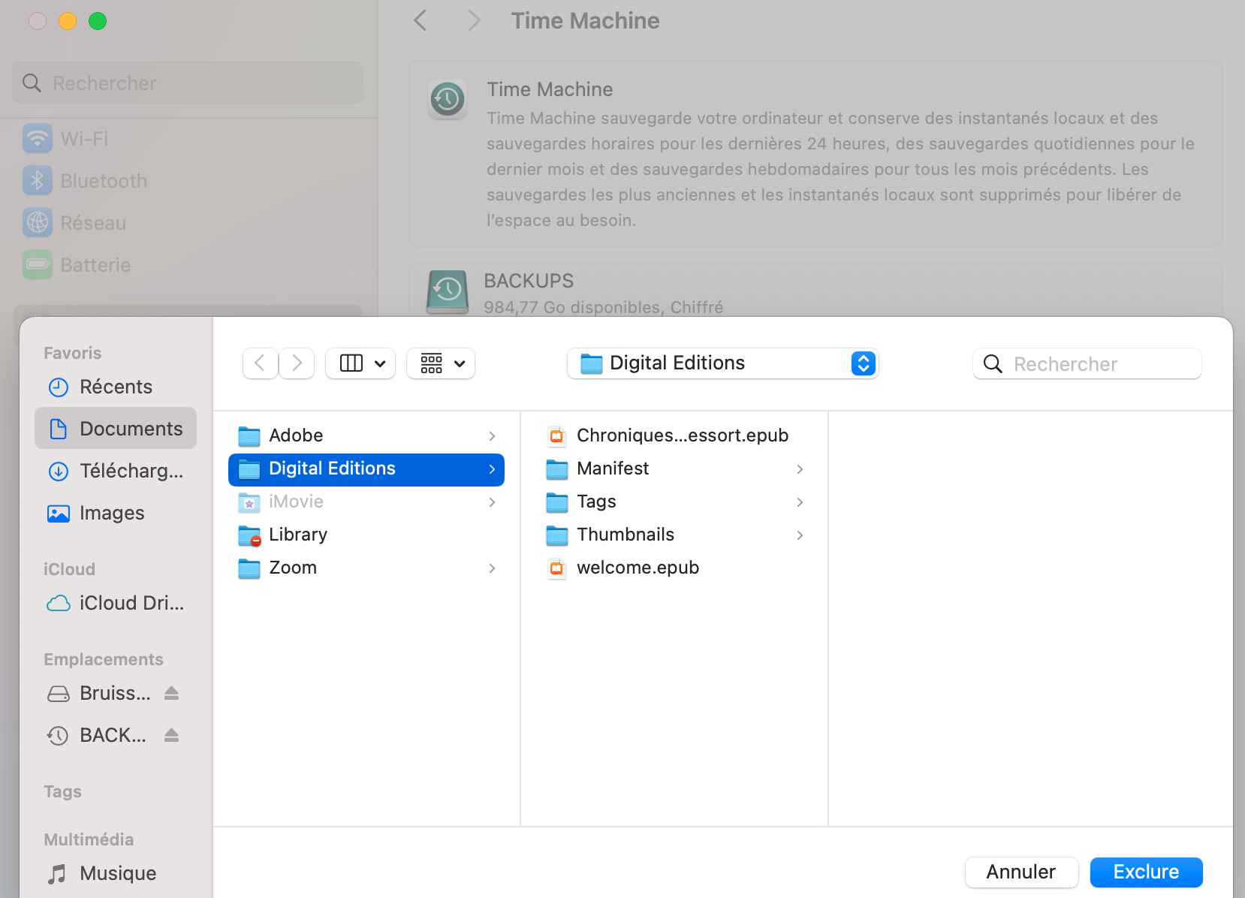Click the dialog search magnifier icon
The height and width of the screenshot is (898, 1245).
coord(993,364)
